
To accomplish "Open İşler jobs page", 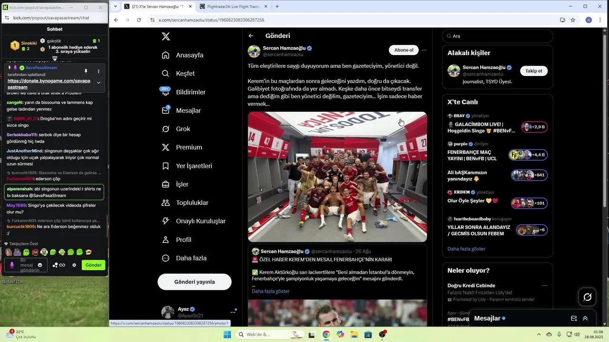I will click(175, 184).
